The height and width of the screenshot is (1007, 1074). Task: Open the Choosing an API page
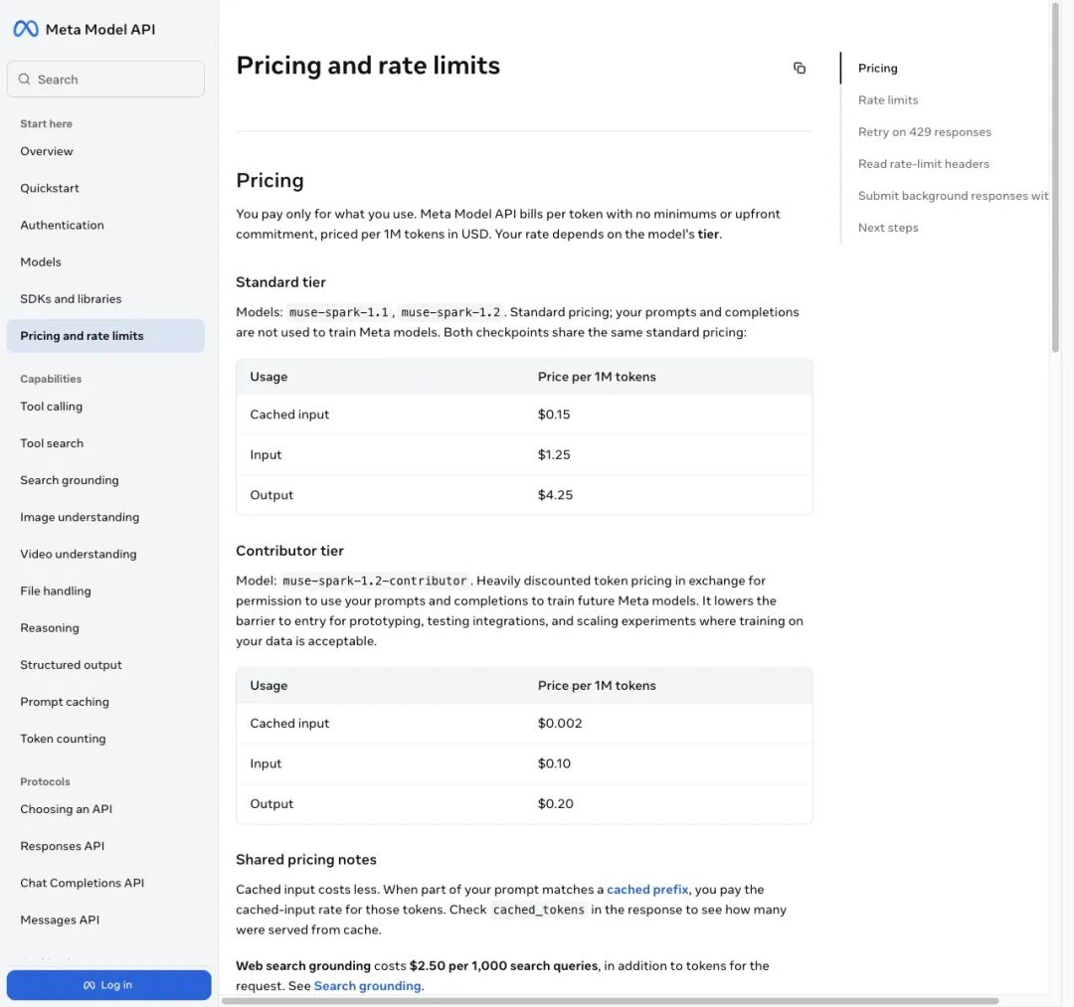point(66,810)
